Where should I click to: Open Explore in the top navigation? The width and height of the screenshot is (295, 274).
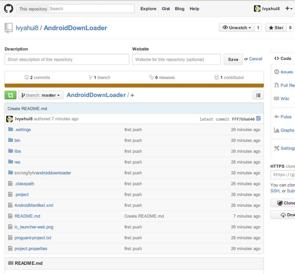(x=148, y=9)
